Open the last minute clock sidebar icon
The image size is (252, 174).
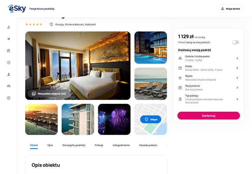[9, 62]
